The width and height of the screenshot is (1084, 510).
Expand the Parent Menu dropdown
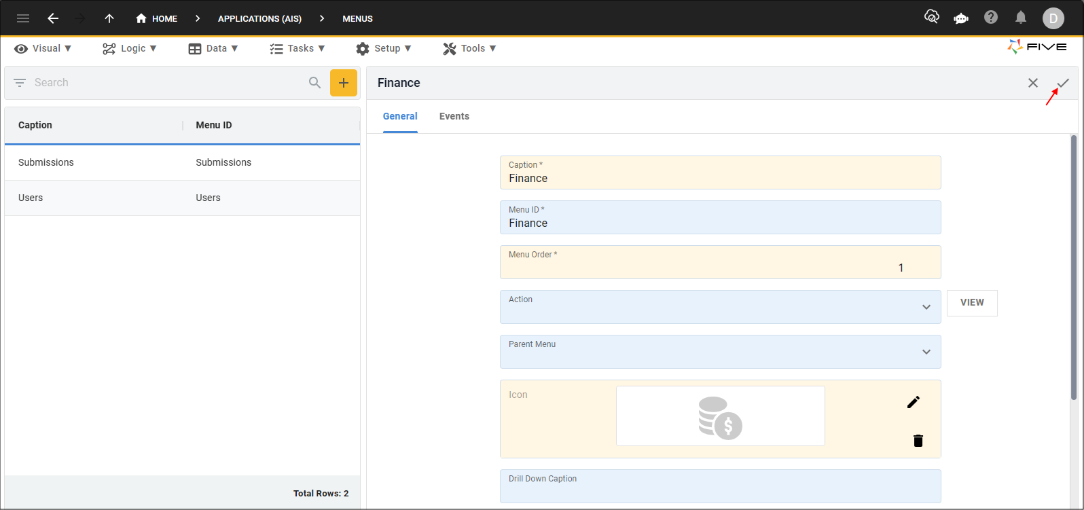point(926,352)
